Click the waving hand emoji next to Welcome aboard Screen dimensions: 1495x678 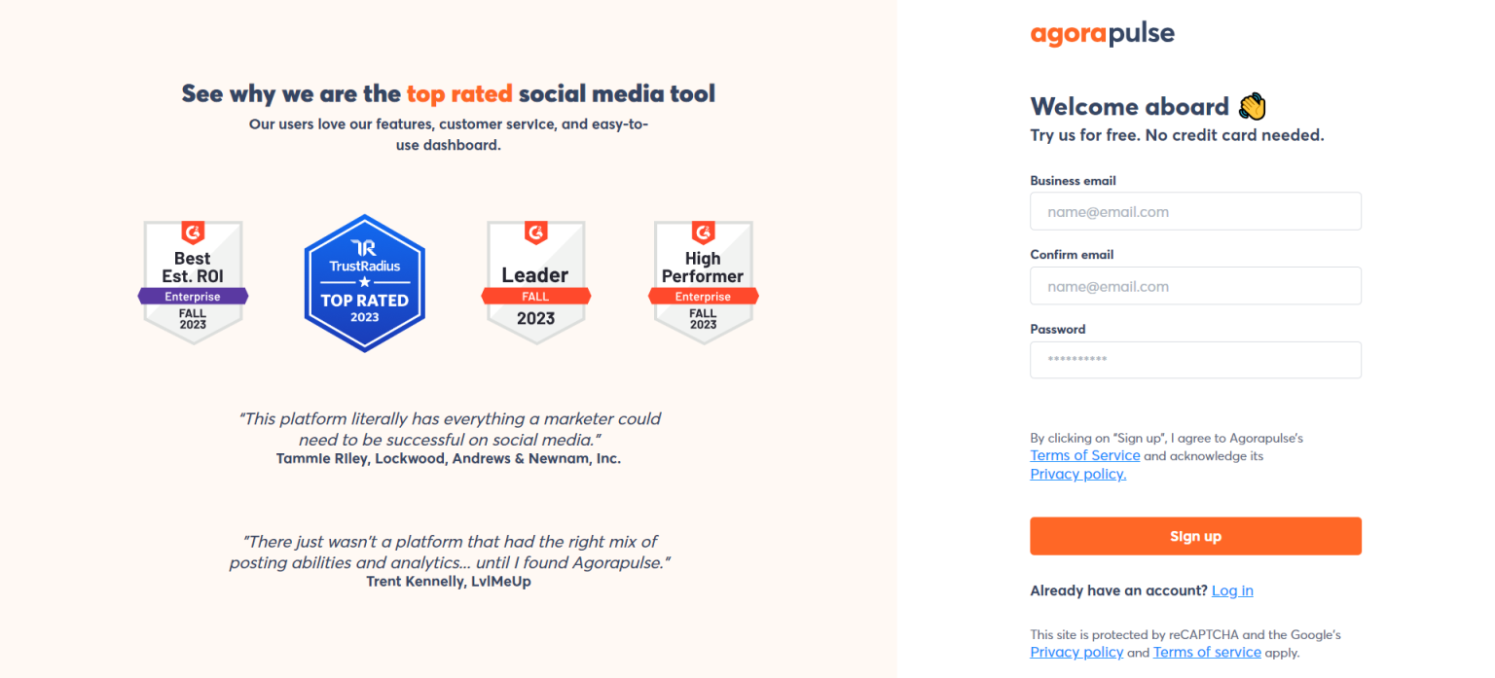tap(1253, 105)
